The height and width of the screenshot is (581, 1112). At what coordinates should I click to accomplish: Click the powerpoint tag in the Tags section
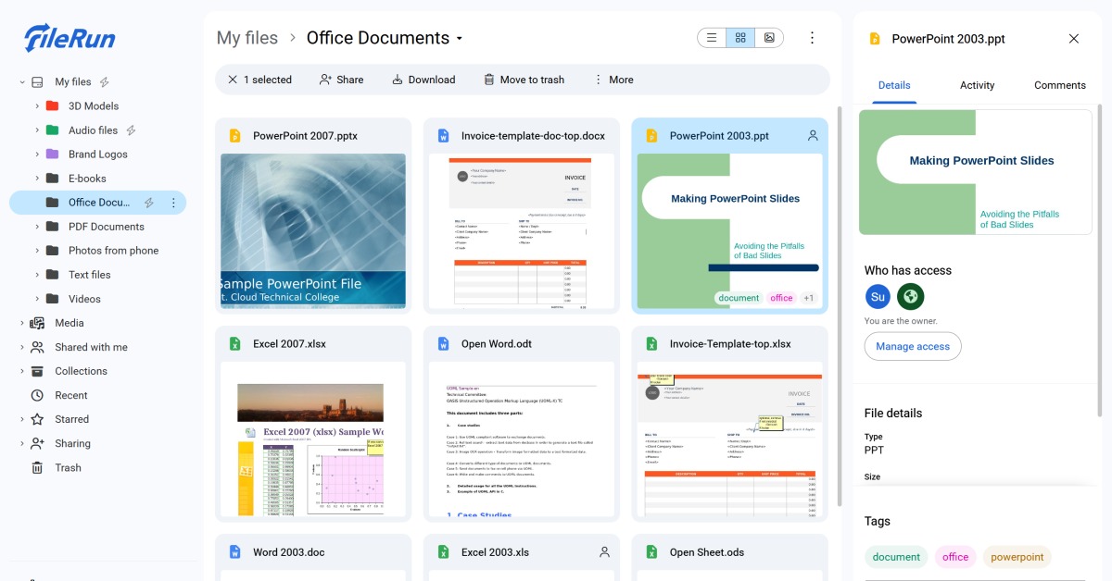tap(1017, 557)
